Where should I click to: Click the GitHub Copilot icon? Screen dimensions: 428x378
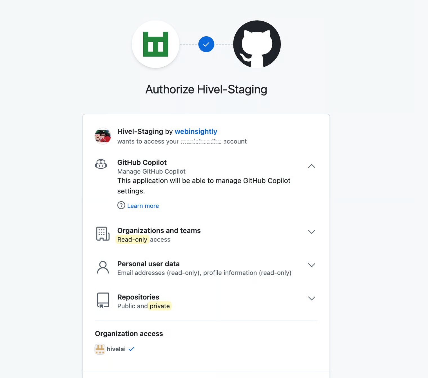pos(101,164)
